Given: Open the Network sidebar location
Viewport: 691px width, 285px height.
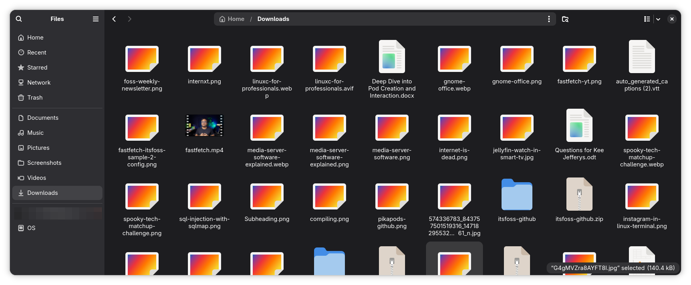Looking at the screenshot, I should point(39,83).
